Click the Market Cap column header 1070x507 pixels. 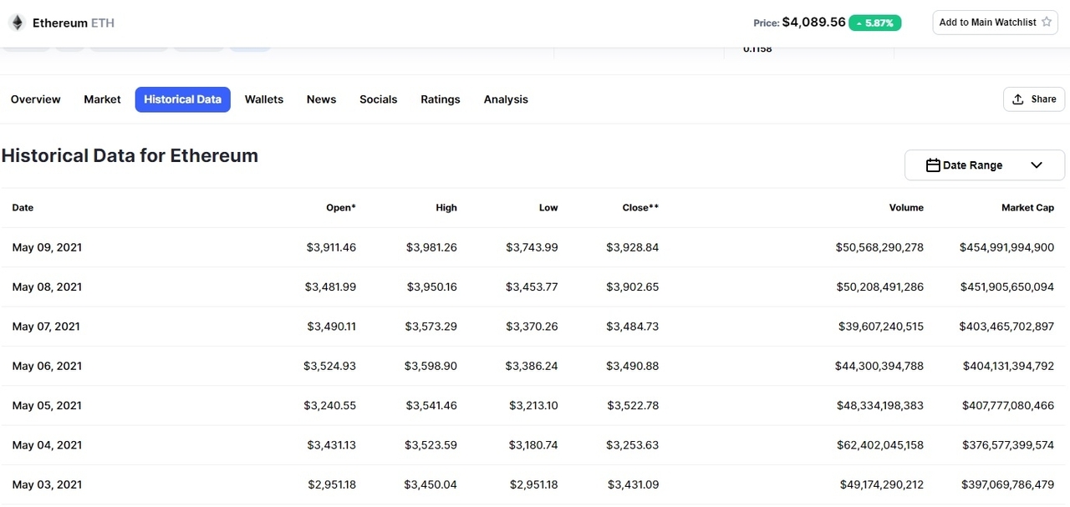[1027, 208]
